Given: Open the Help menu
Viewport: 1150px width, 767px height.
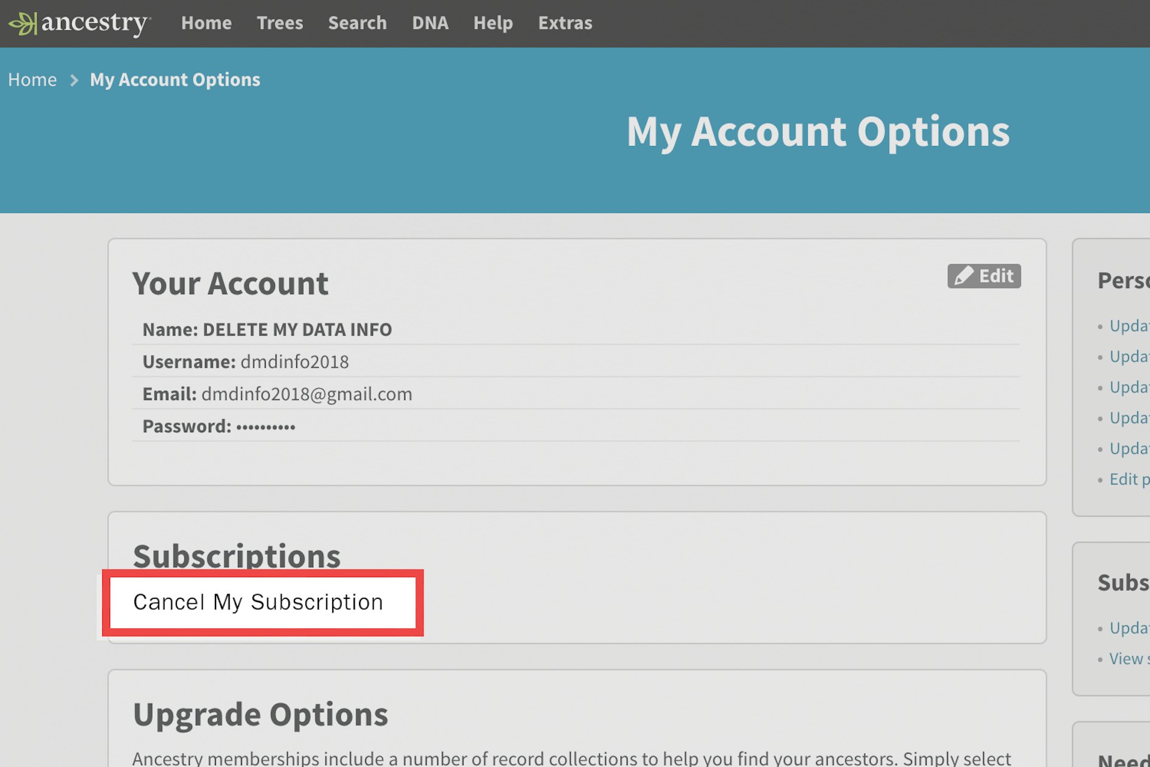Looking at the screenshot, I should tap(493, 23).
